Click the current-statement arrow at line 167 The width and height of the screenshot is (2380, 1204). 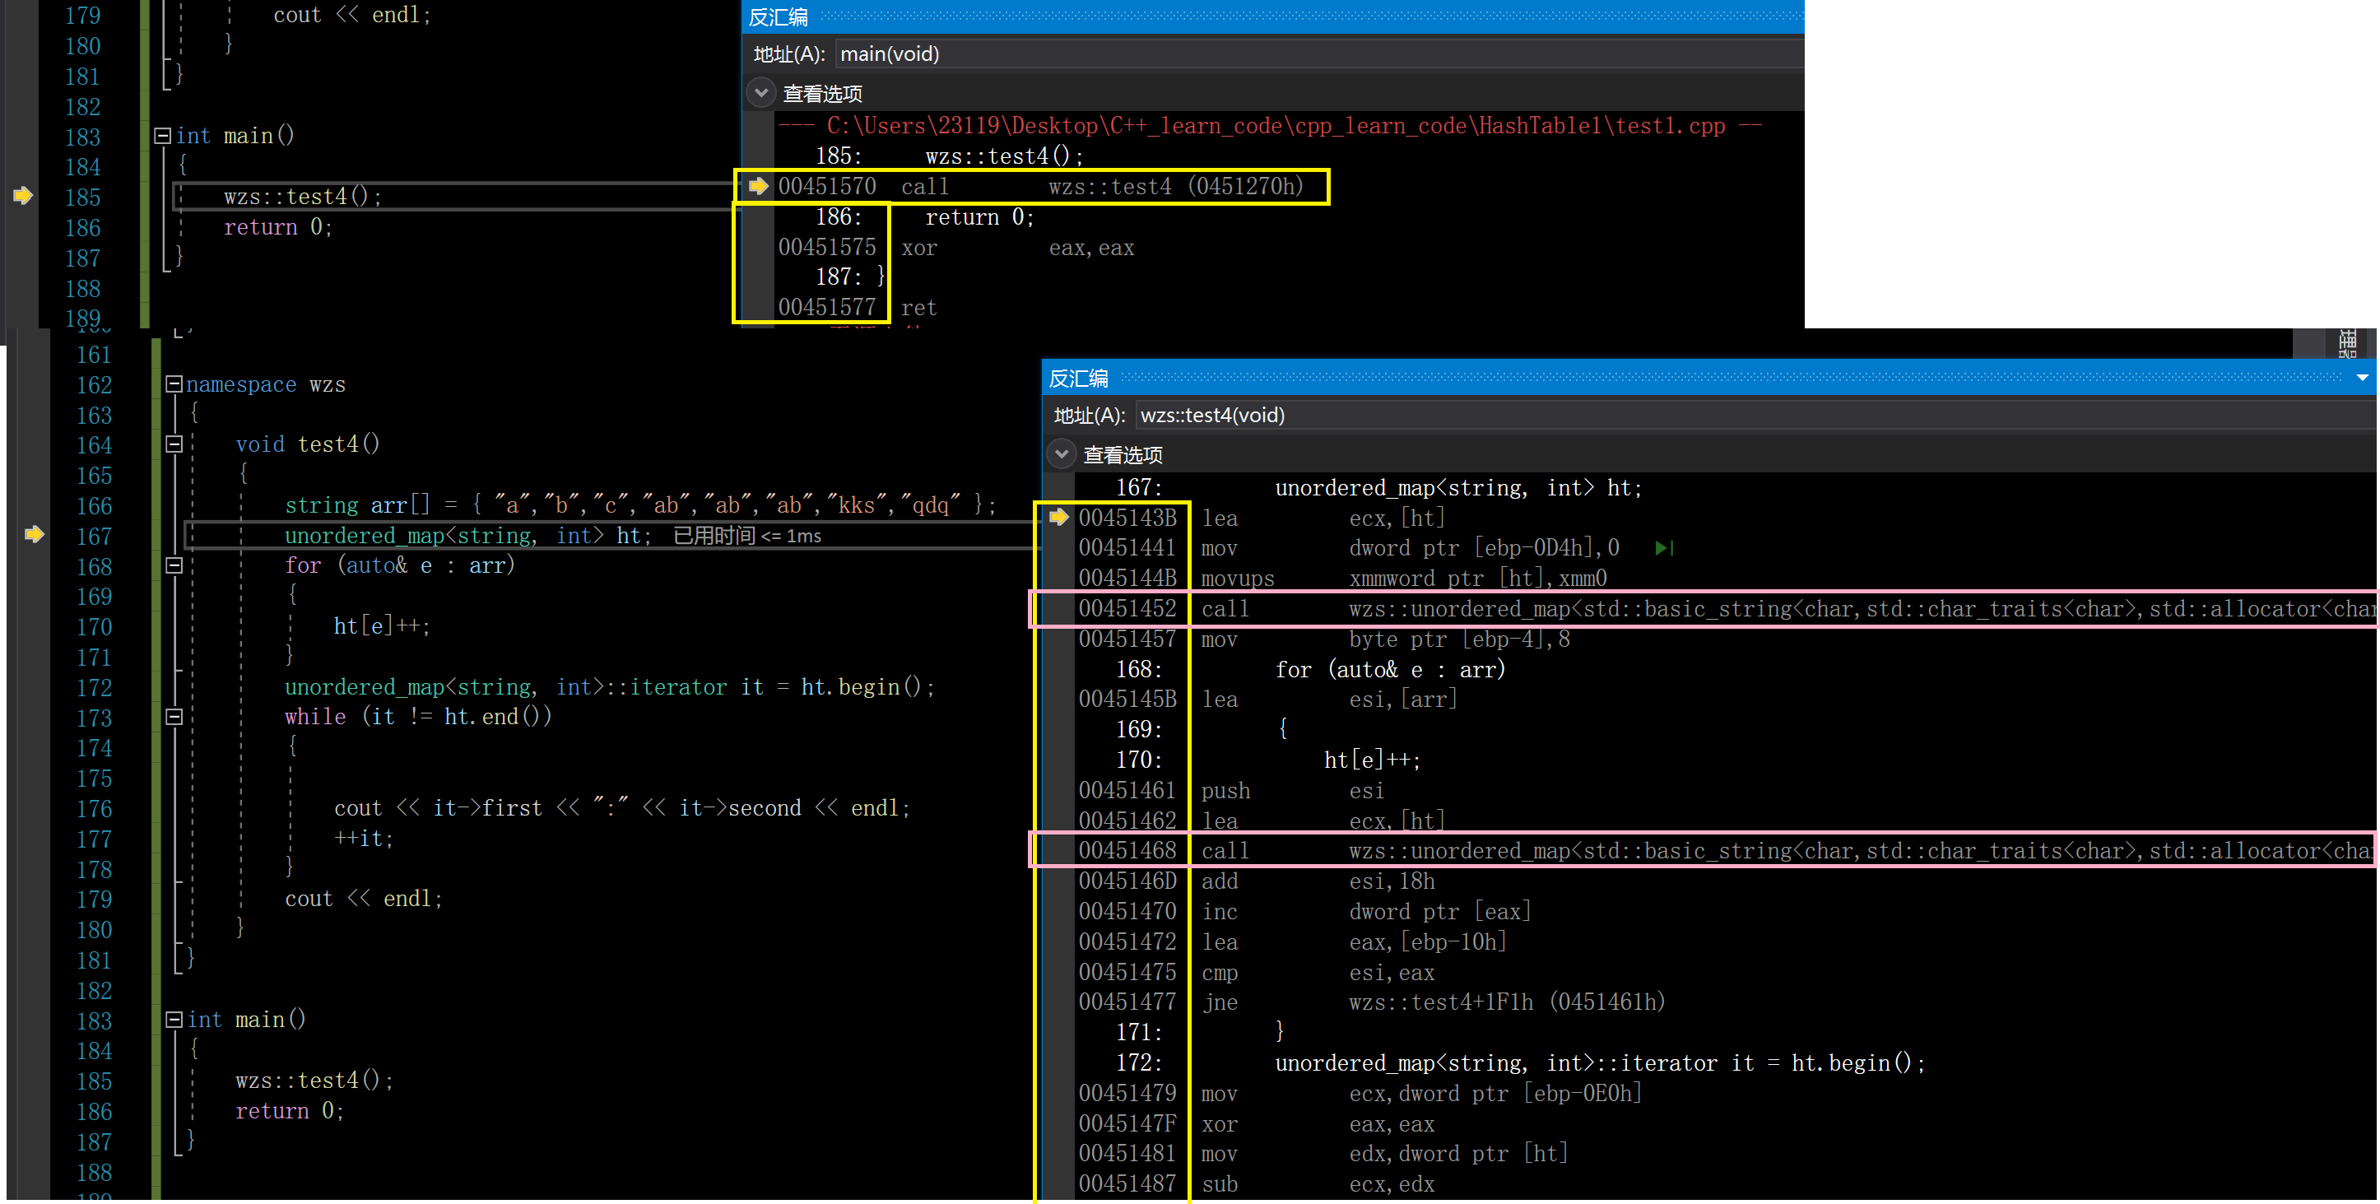pyautogui.click(x=35, y=534)
